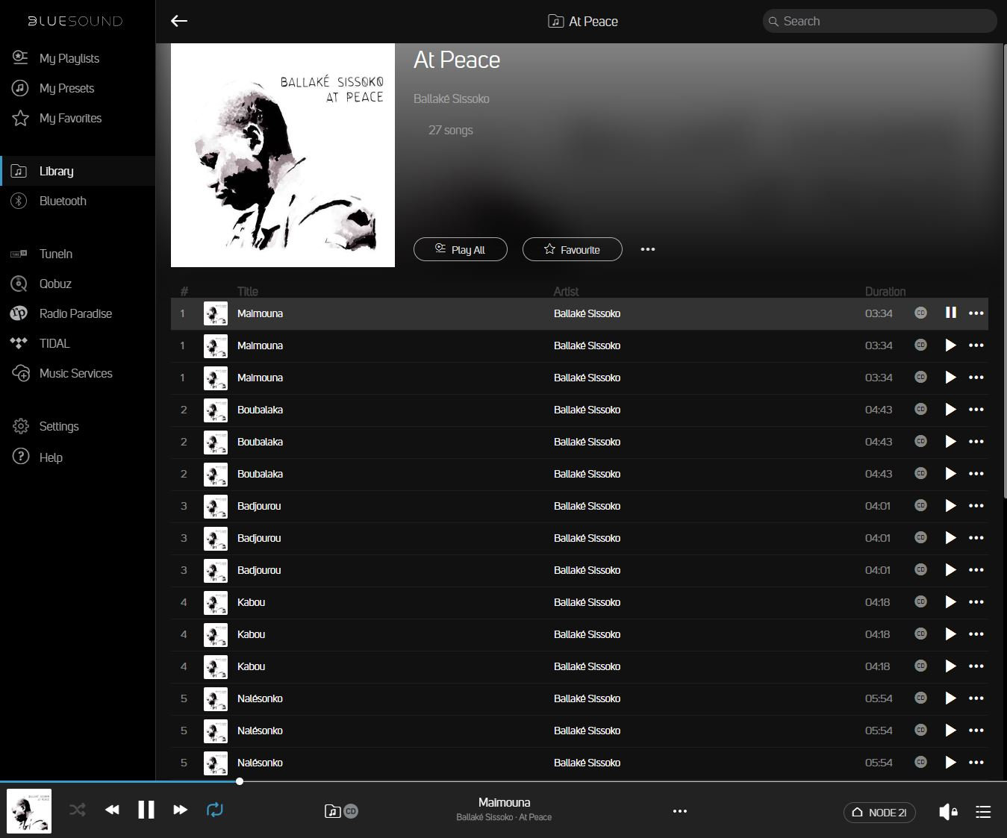The width and height of the screenshot is (1007, 838).
Task: Click the At Peace title in the top bar
Action: tap(593, 22)
